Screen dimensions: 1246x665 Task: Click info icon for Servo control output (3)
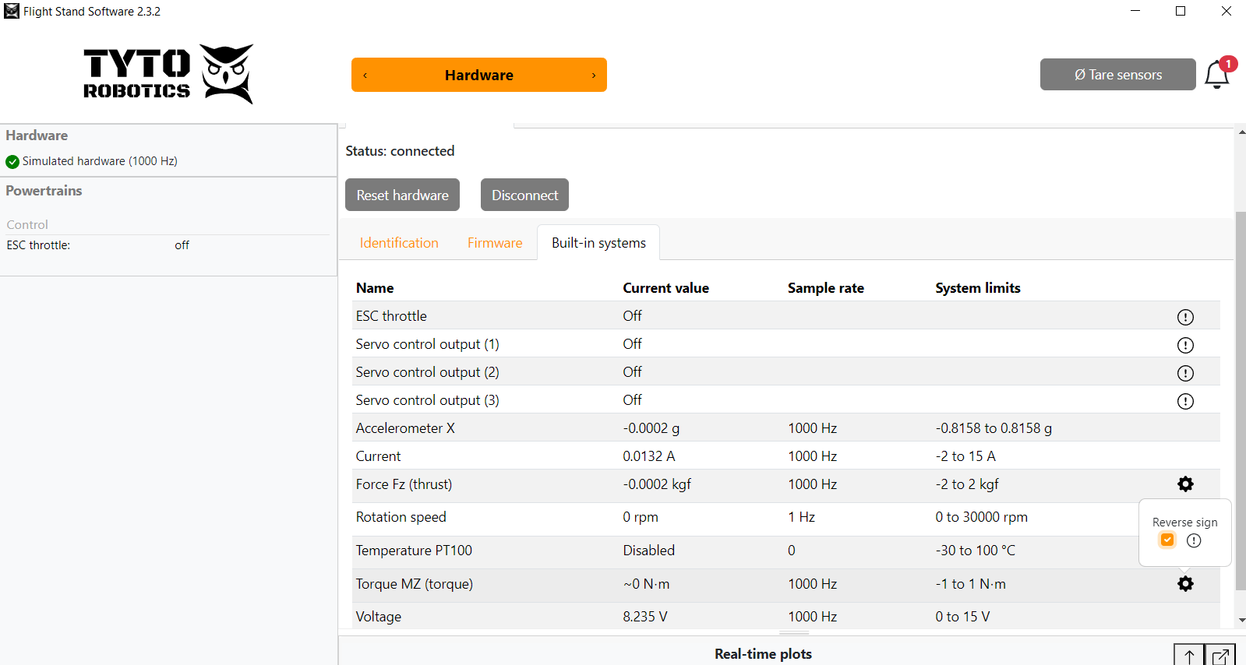1184,401
